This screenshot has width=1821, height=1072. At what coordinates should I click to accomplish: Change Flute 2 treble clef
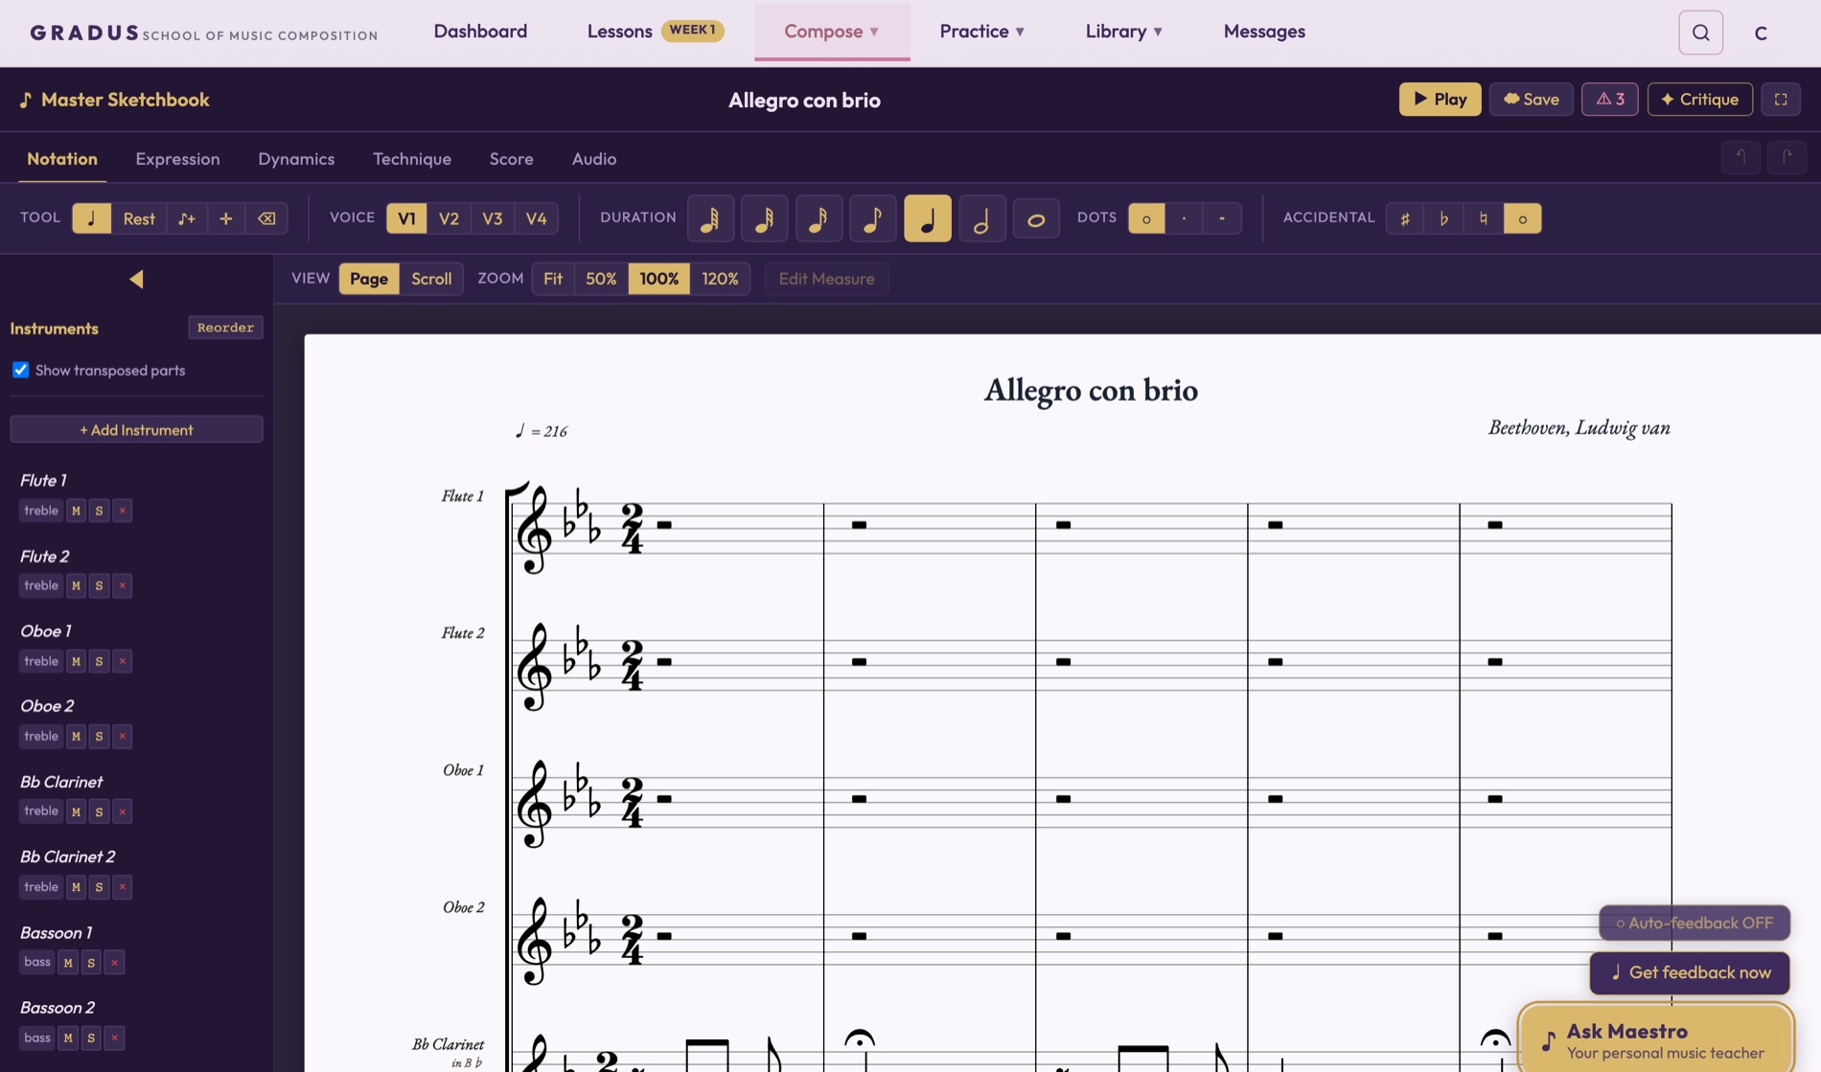click(41, 585)
